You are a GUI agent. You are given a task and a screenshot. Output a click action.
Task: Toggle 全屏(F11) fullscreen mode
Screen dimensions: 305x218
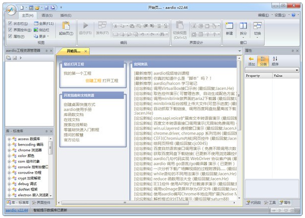(43, 23)
